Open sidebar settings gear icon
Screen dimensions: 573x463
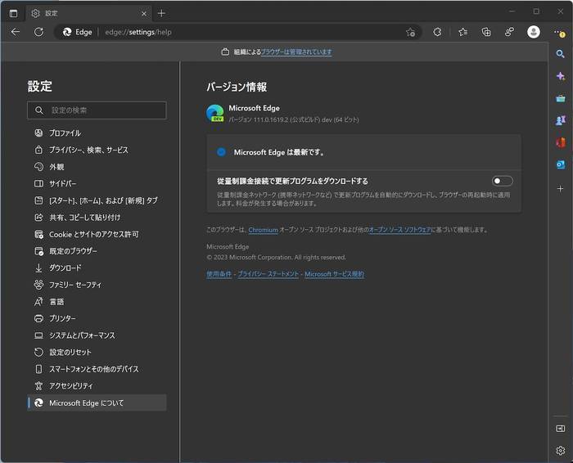tap(560, 451)
